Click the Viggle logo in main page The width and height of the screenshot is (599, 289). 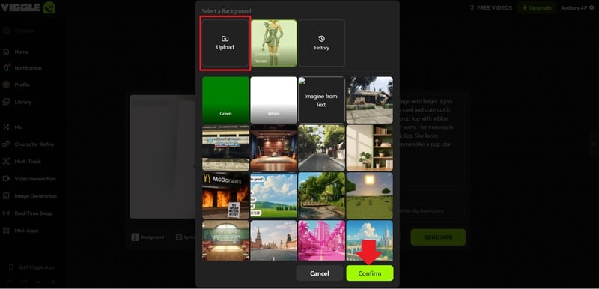(28, 7)
